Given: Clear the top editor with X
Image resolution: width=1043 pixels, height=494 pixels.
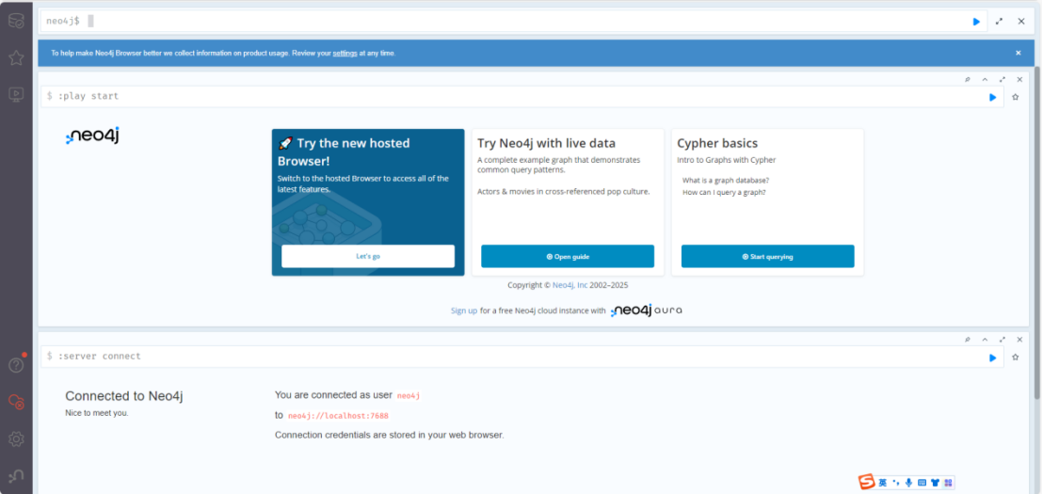Looking at the screenshot, I should (x=1021, y=22).
